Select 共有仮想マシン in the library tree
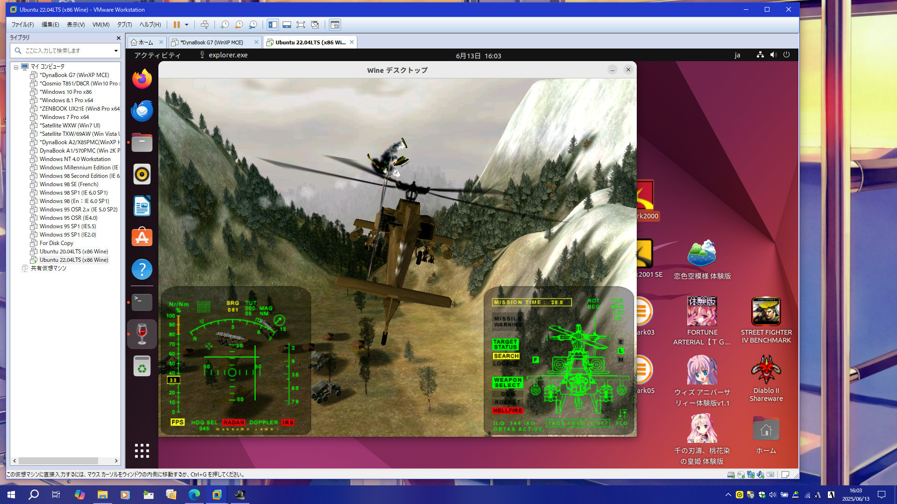 pos(48,268)
